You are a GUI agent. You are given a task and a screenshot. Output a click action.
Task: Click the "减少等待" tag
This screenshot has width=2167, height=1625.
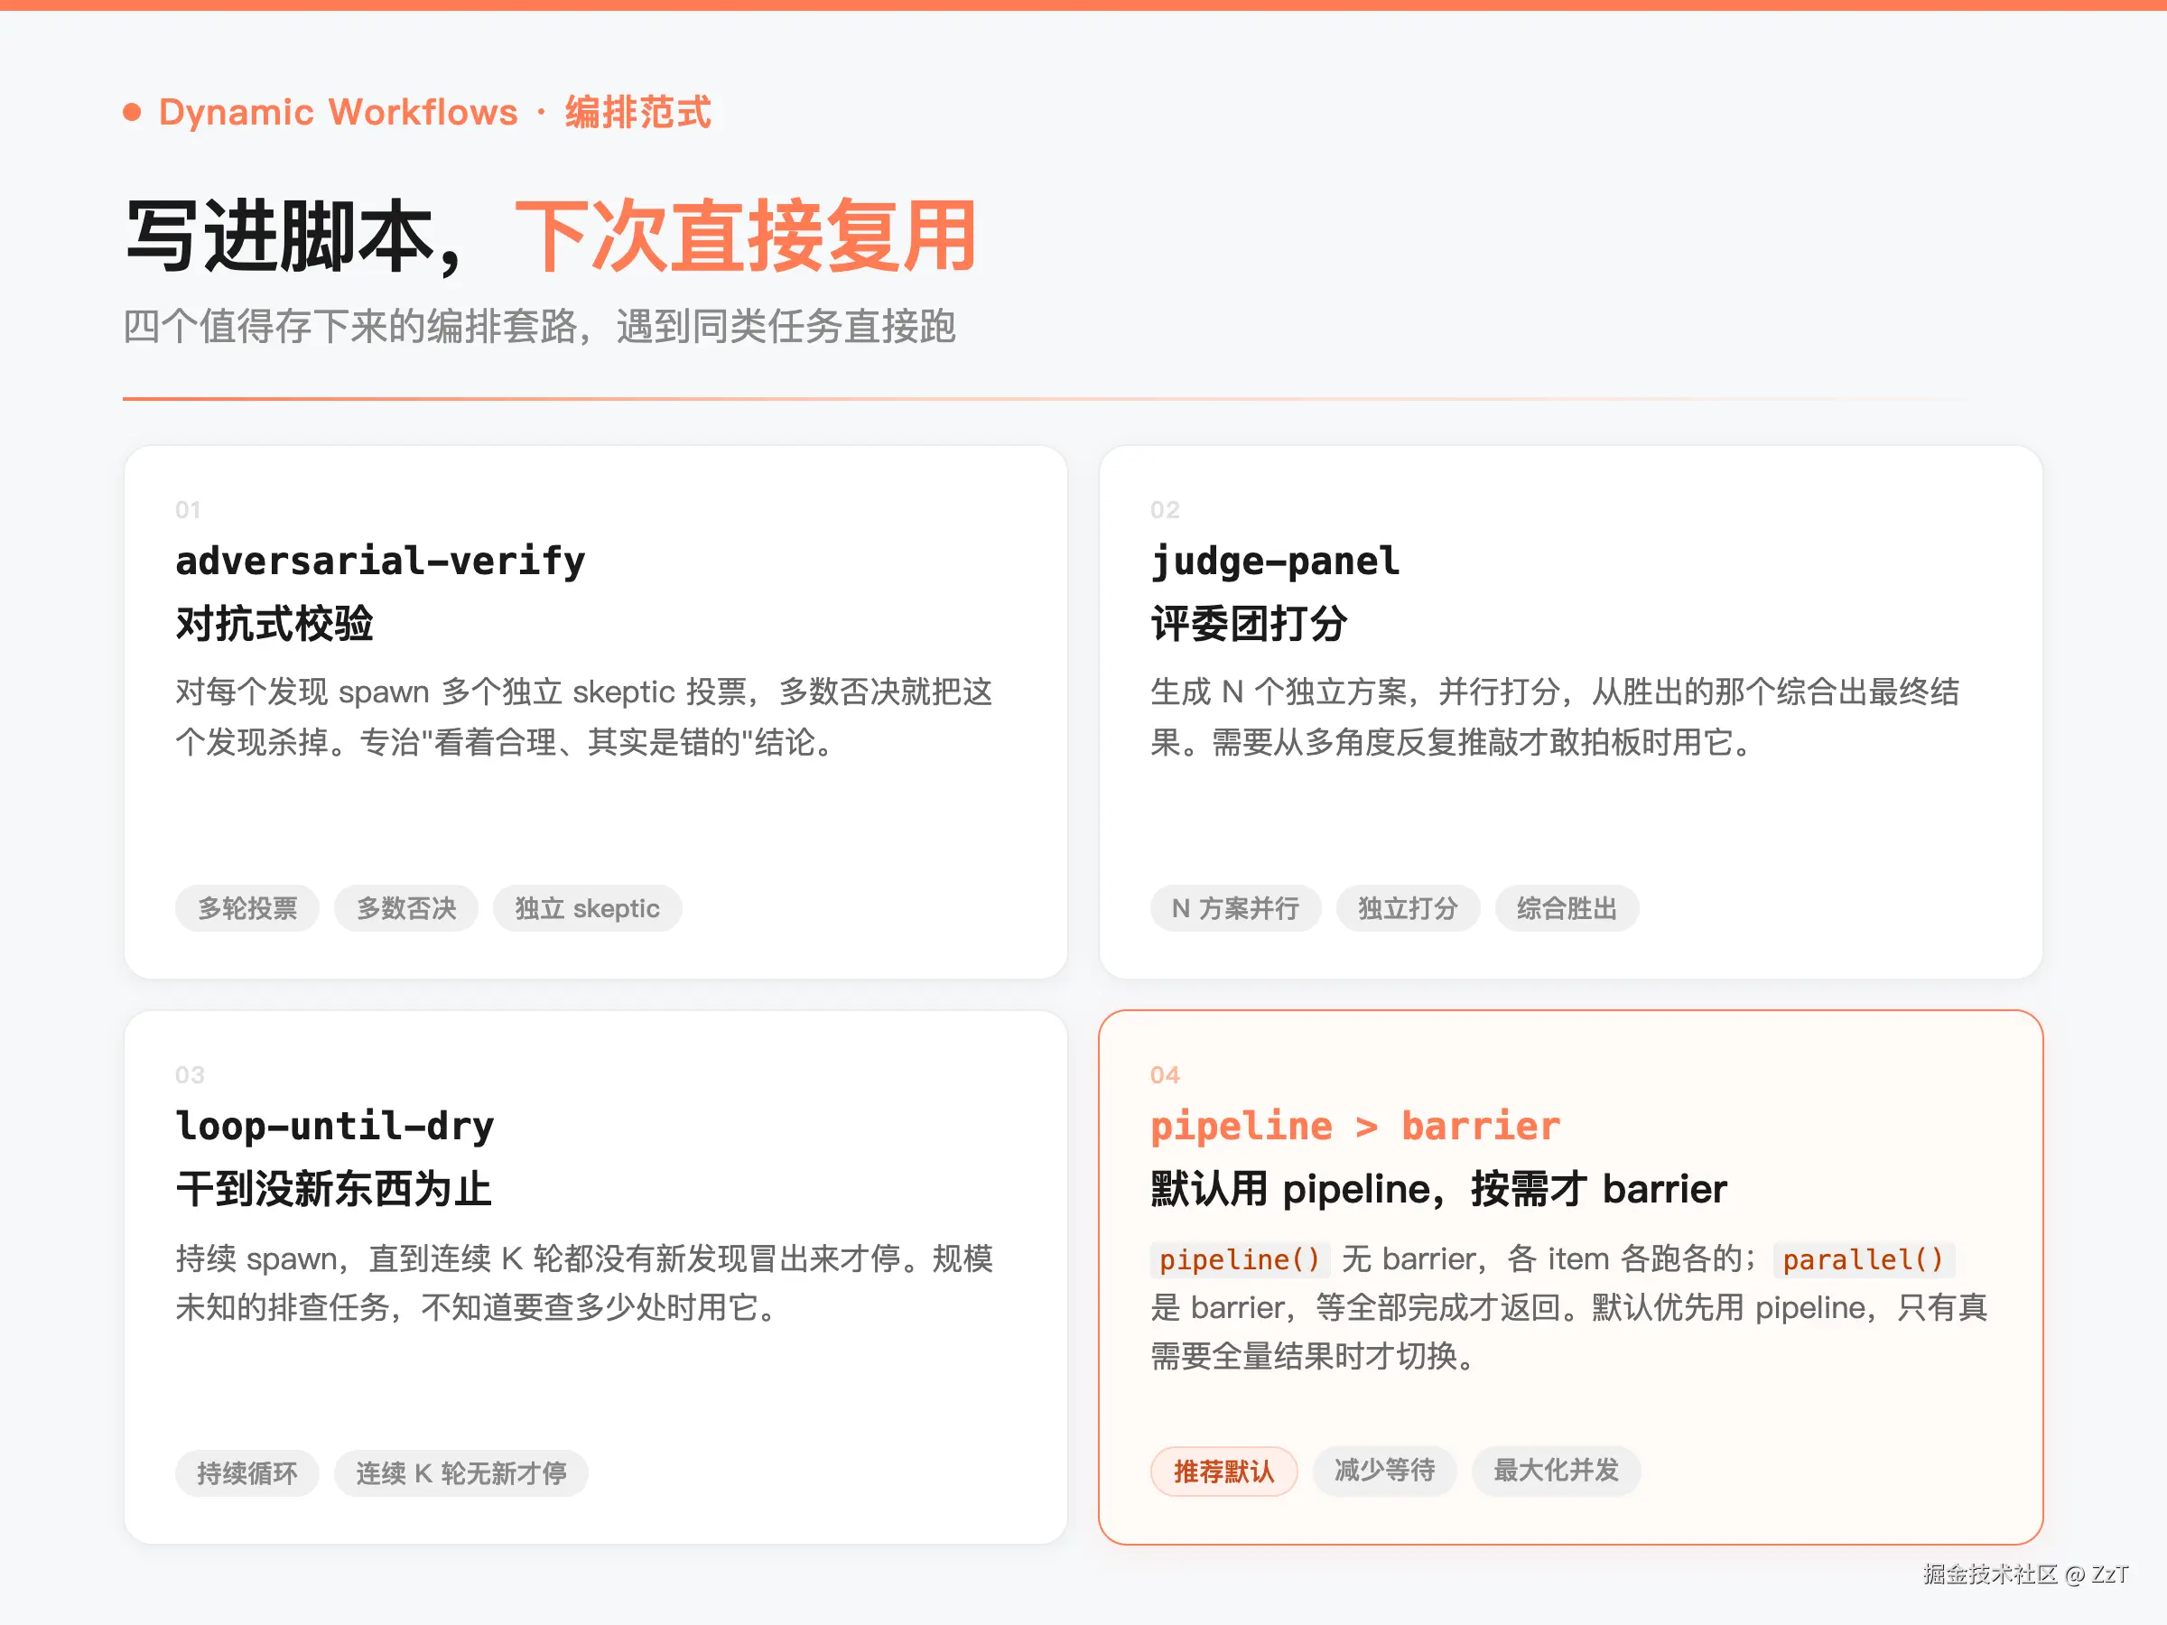(1385, 1471)
